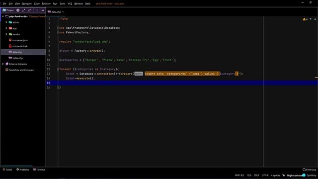
Task: Click the vendor folder icon
Action: point(10,34)
